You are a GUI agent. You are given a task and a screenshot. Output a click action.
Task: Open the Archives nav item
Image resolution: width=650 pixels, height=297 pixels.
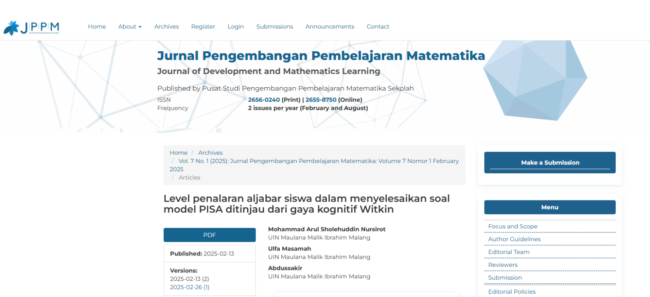(x=166, y=26)
